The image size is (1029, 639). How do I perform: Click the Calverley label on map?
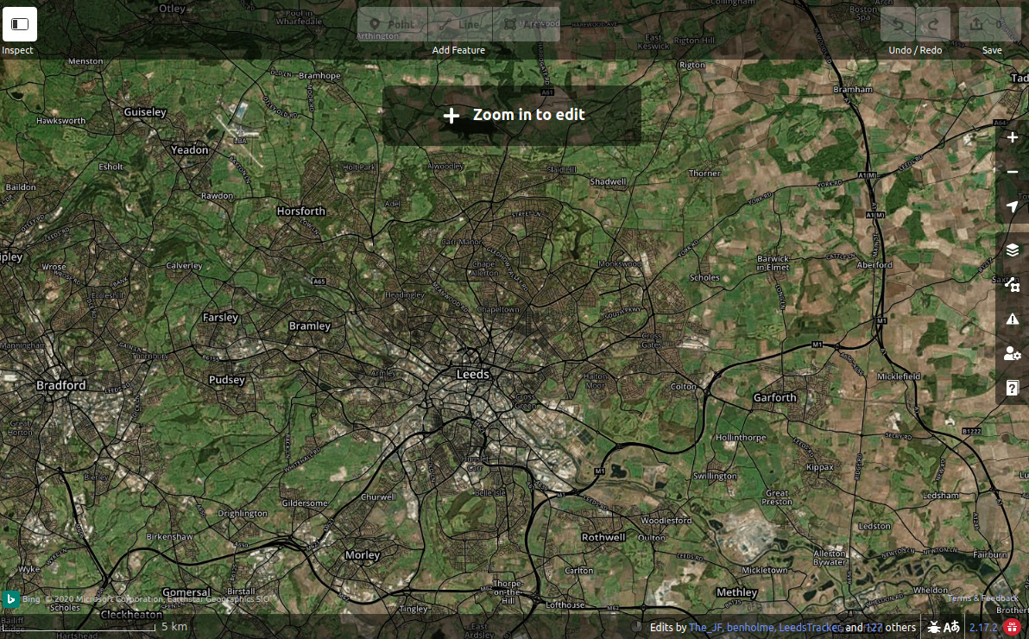(185, 266)
